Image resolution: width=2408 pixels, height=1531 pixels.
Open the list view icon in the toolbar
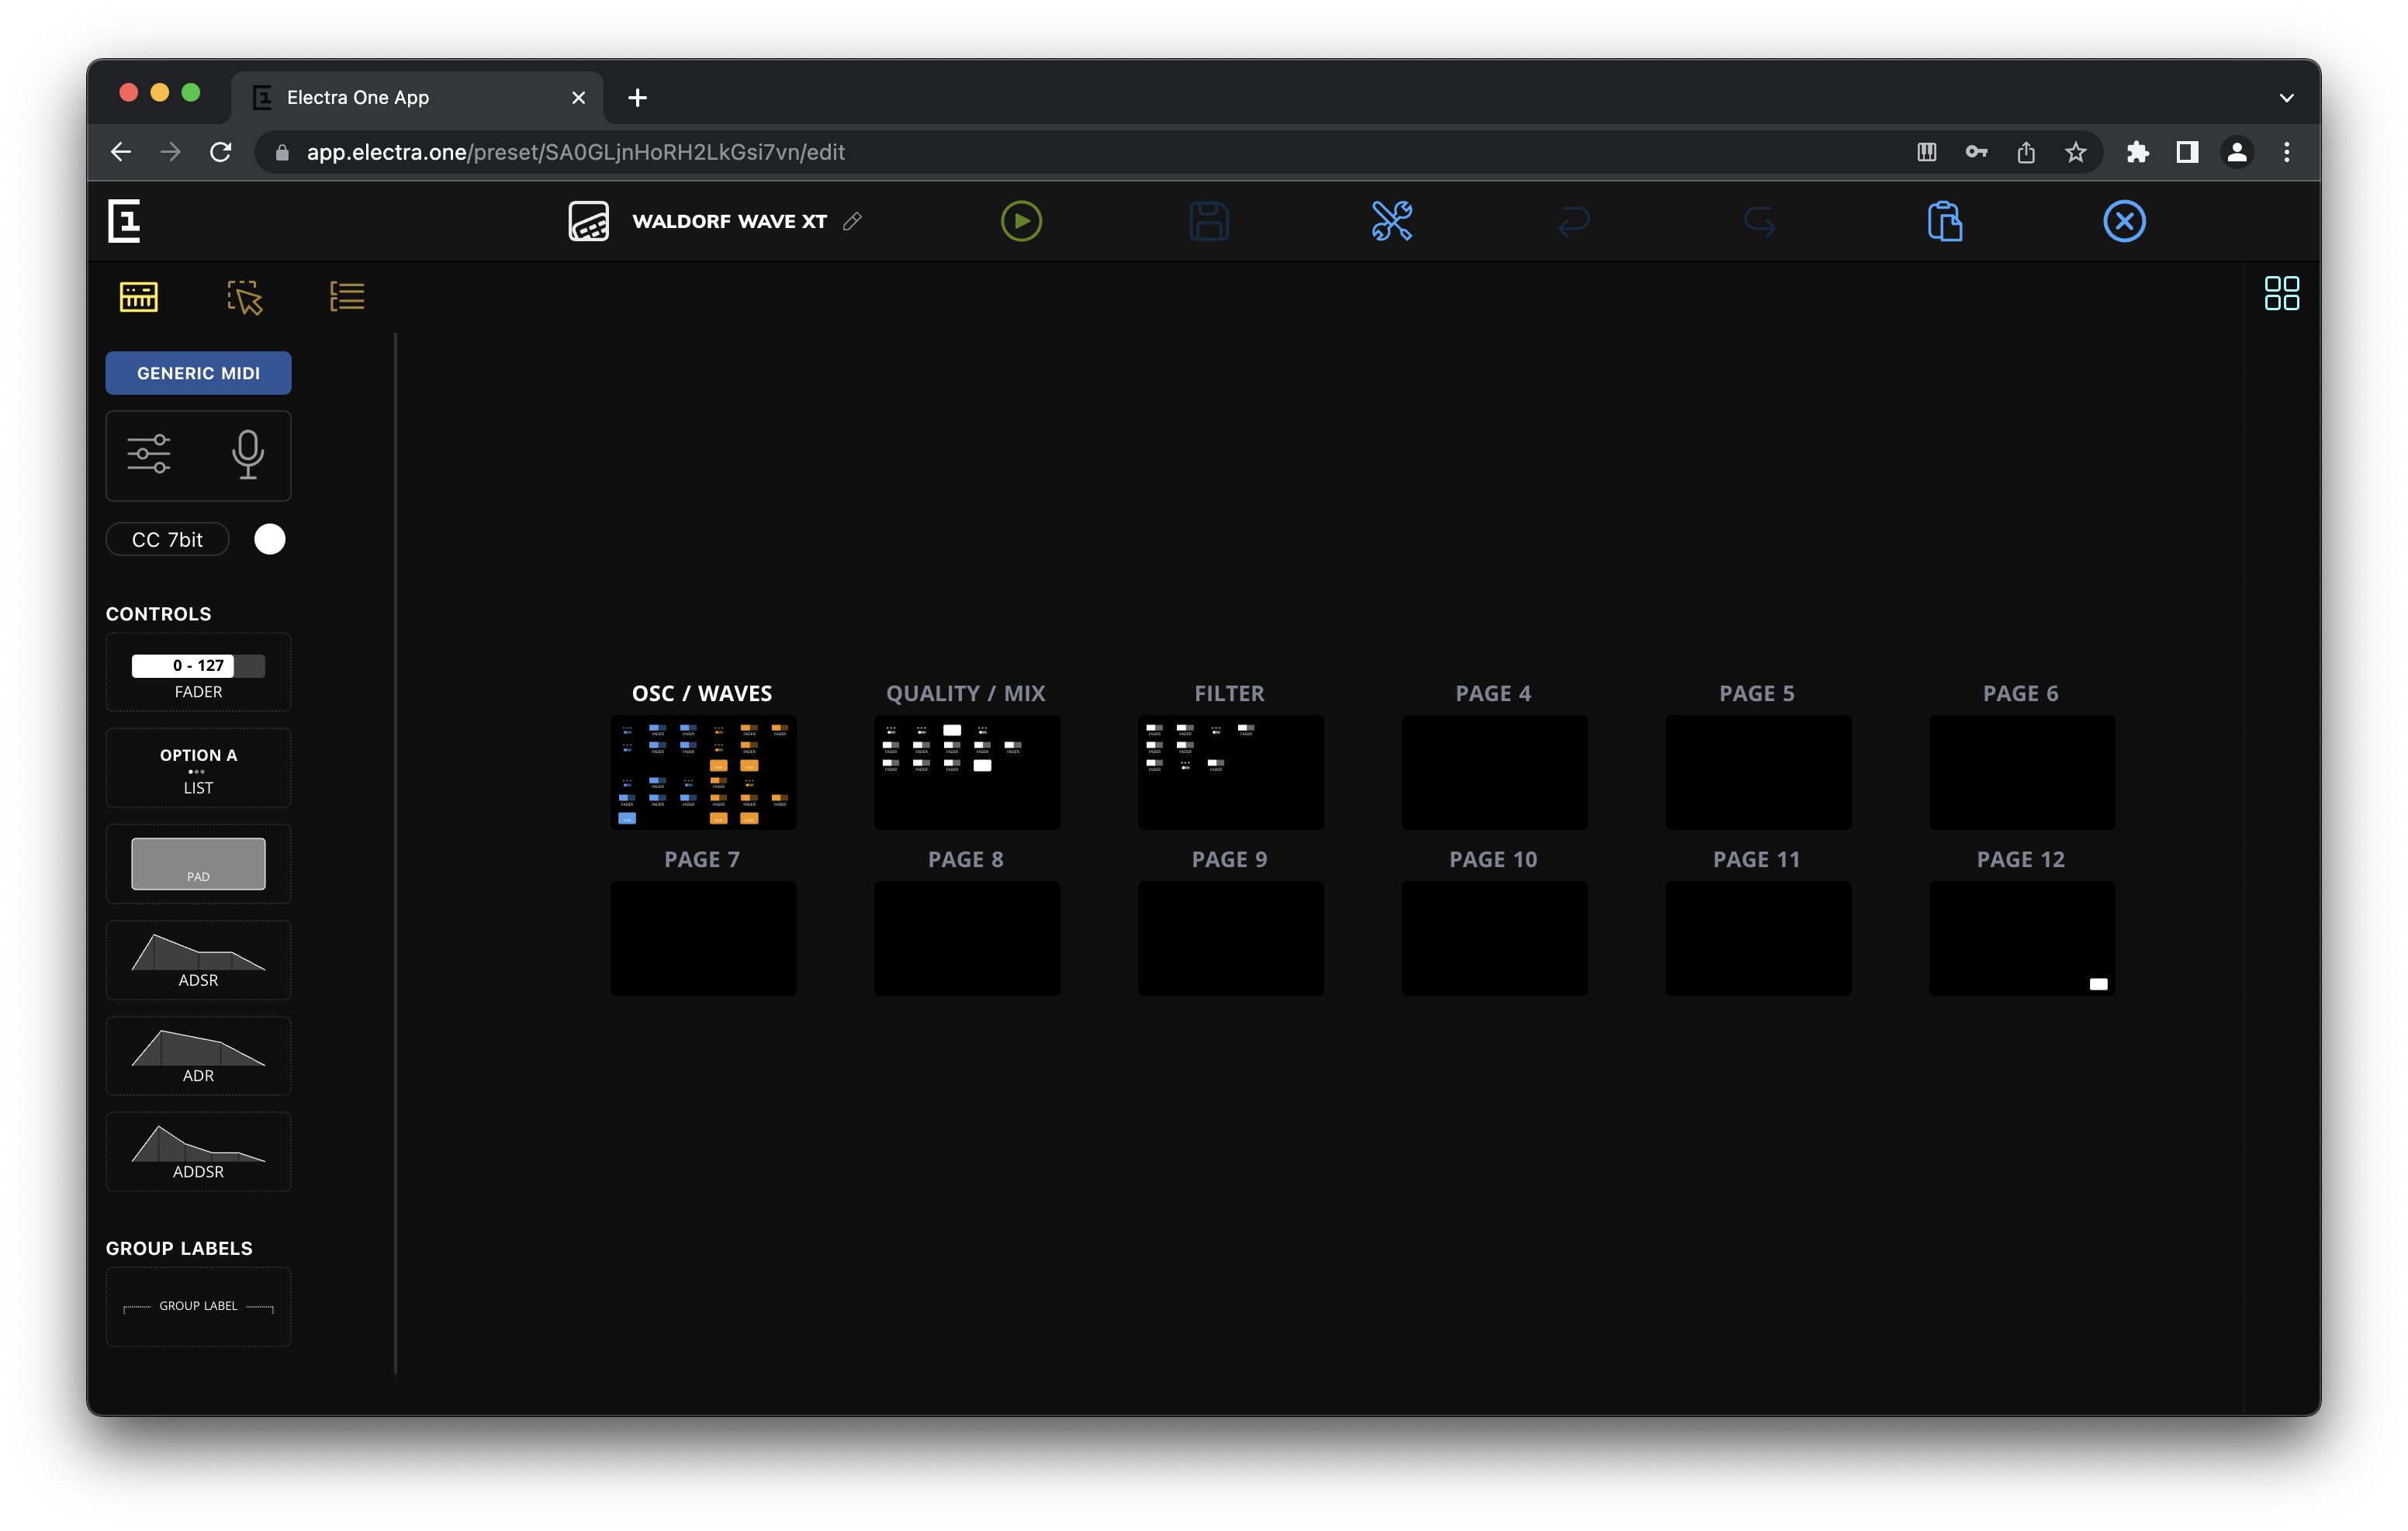click(x=346, y=295)
